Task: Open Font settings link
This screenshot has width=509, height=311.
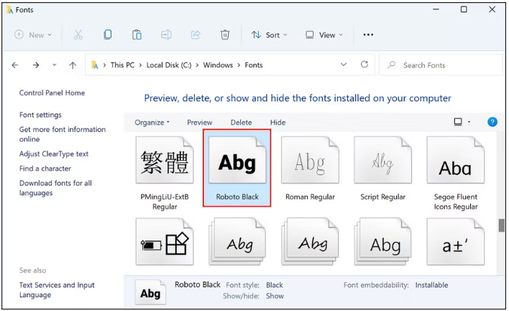Action: point(40,115)
